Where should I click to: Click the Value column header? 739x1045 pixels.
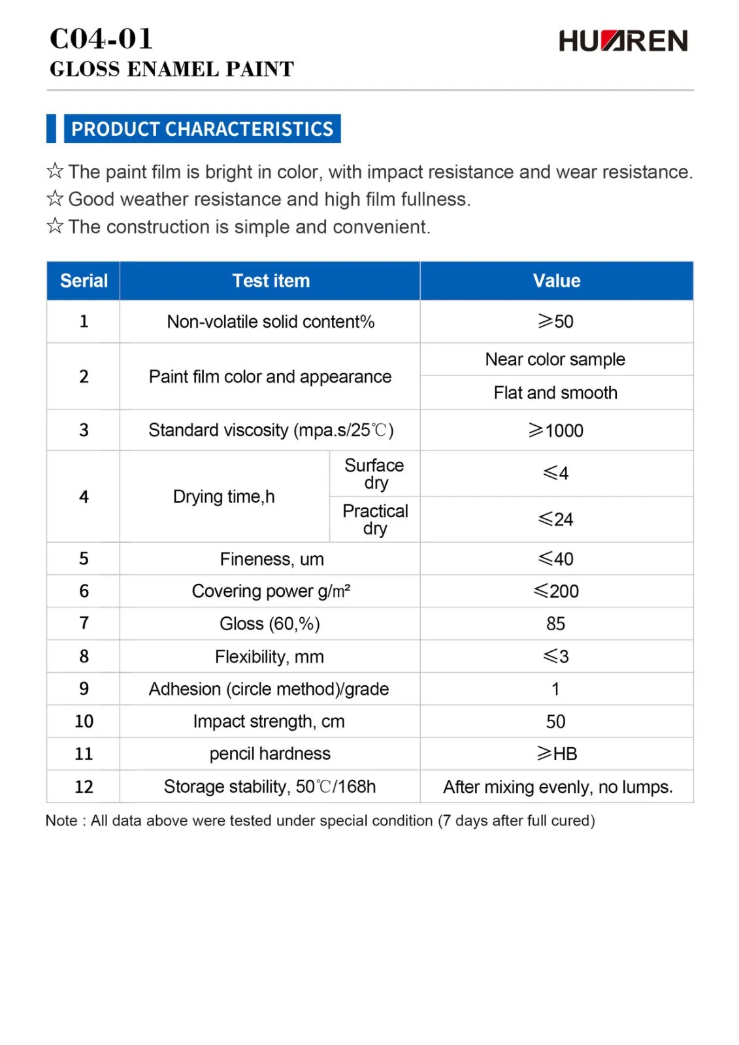click(x=556, y=281)
